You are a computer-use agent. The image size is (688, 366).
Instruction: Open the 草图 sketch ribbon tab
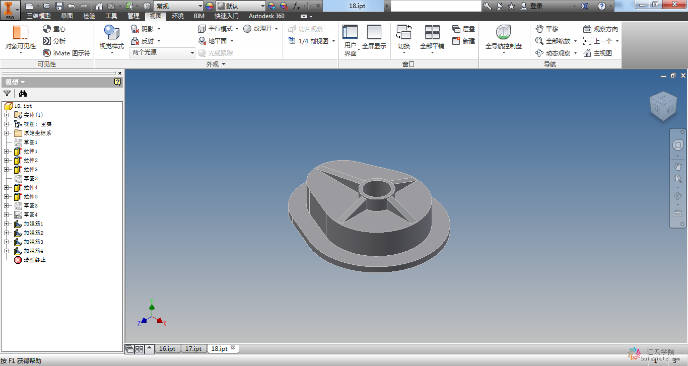[x=67, y=16]
